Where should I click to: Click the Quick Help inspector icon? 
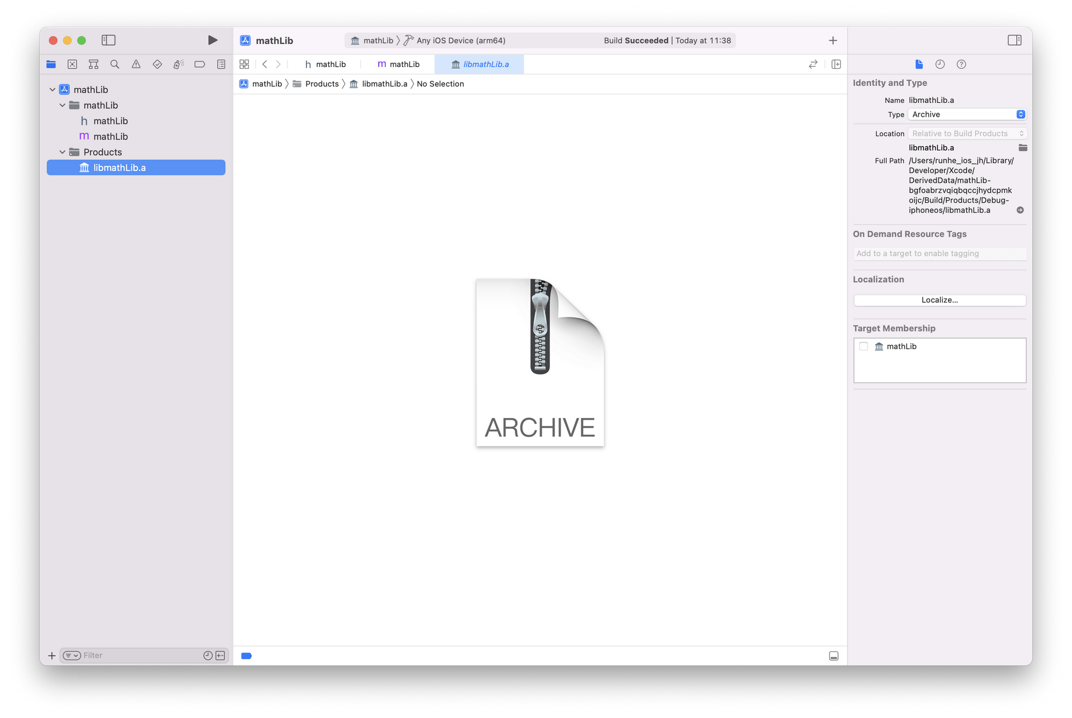961,64
